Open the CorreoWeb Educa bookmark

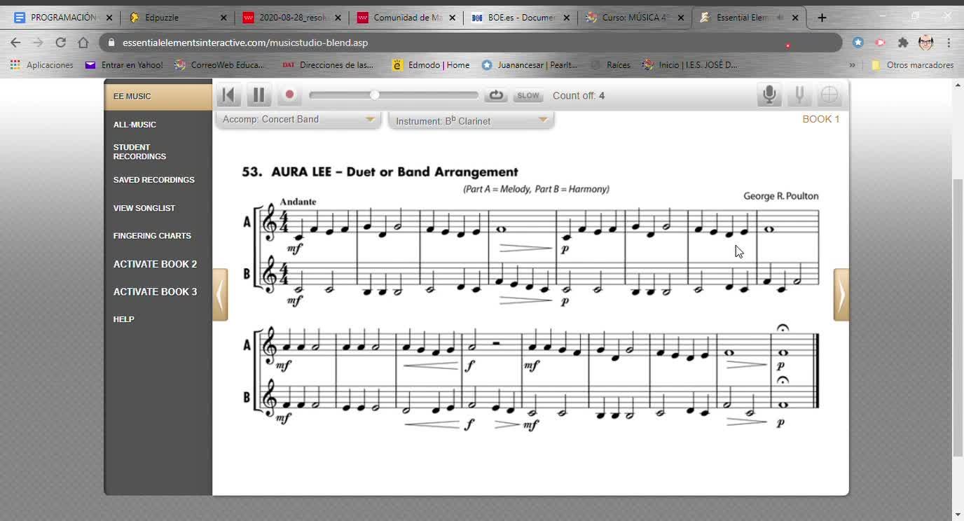coord(219,65)
